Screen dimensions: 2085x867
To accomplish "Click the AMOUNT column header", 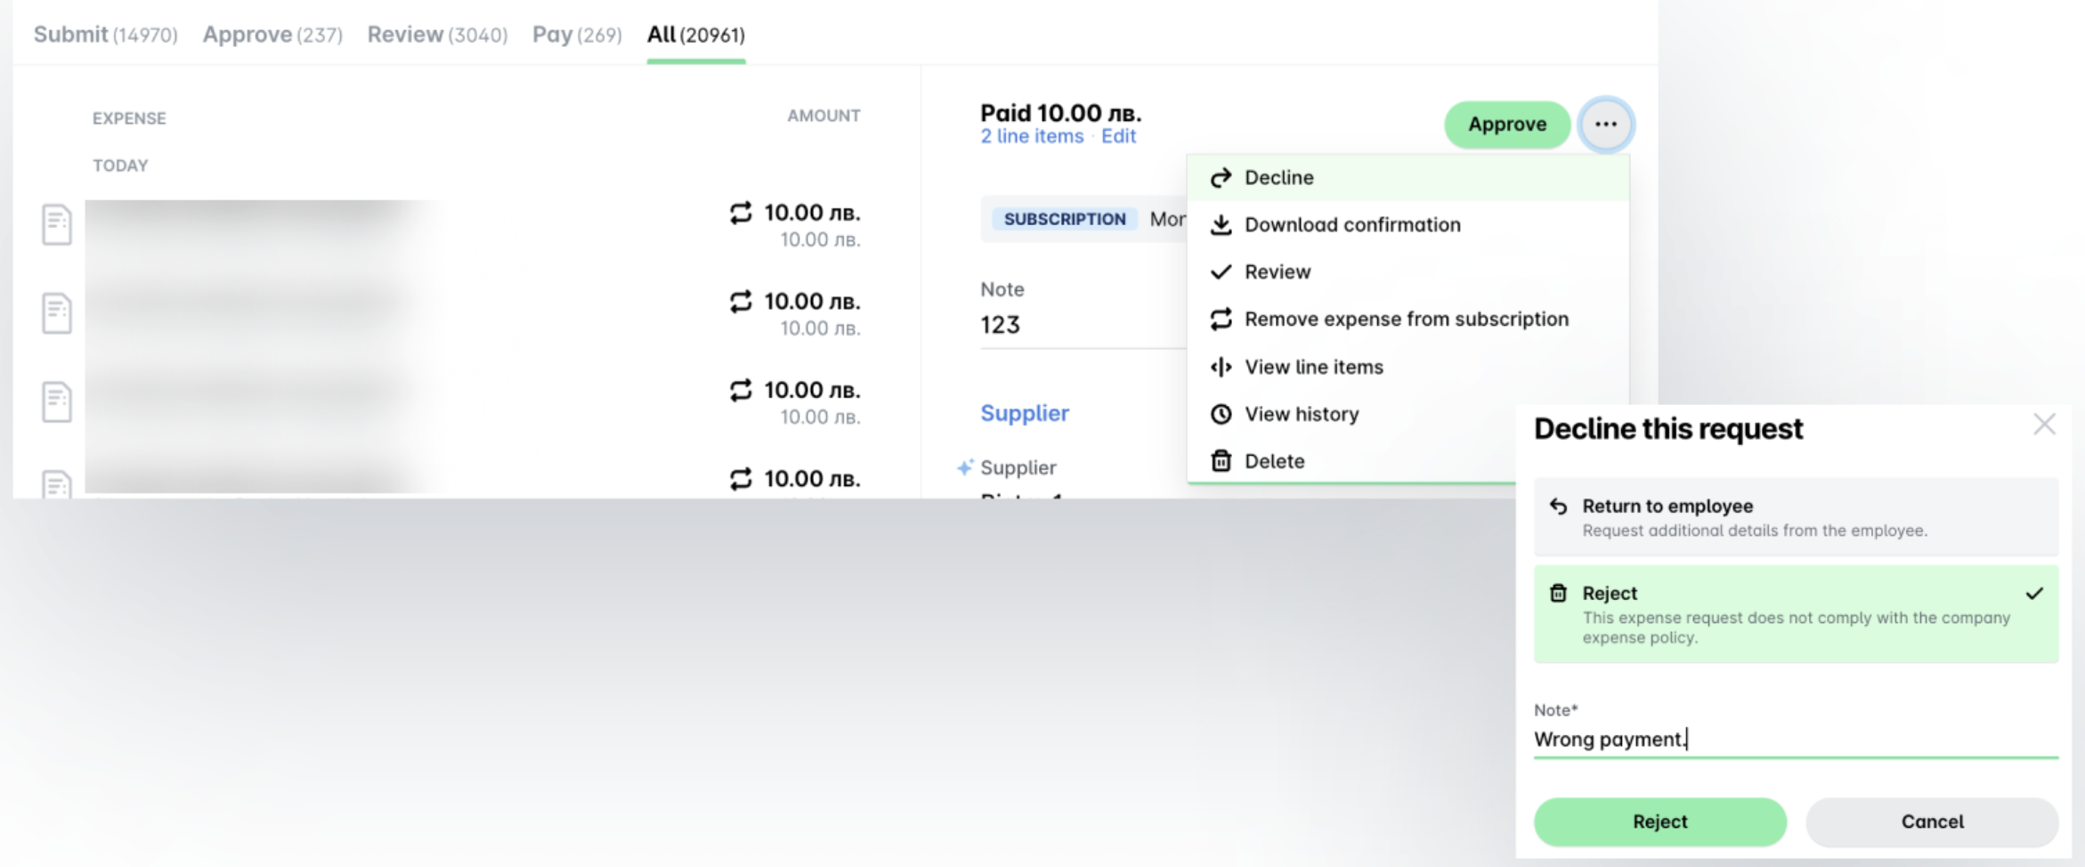I will pos(823,116).
